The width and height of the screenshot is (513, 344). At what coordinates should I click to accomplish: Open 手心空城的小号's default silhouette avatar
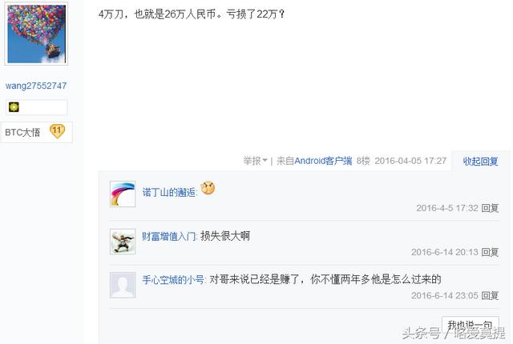click(123, 285)
